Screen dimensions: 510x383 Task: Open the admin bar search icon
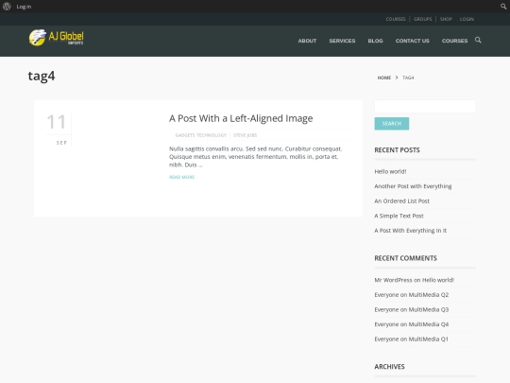tap(503, 7)
